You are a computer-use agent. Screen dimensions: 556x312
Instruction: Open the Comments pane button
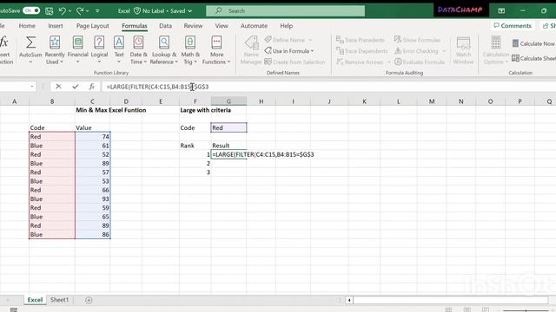[x=513, y=25]
